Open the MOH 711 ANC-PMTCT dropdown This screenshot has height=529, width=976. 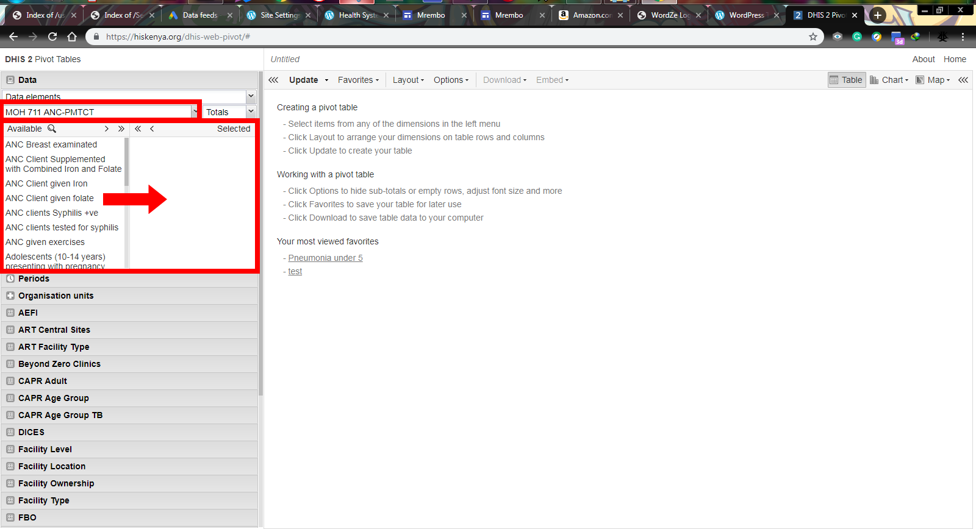pos(195,112)
